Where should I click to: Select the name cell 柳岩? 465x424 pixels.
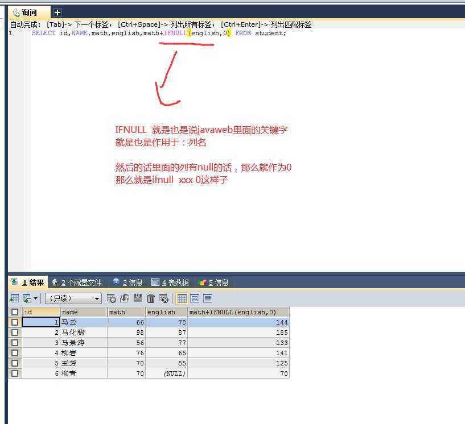[x=84, y=353]
